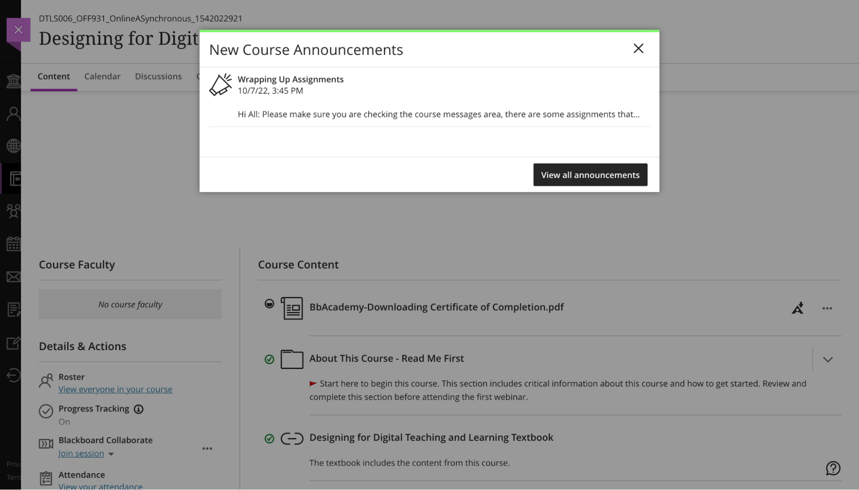Switch to the Discussions tab
The width and height of the screenshot is (859, 490).
click(158, 76)
